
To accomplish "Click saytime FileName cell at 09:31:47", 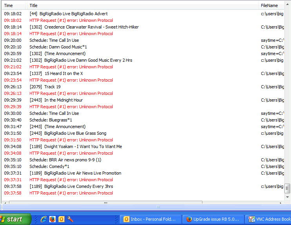I will coord(272,127).
